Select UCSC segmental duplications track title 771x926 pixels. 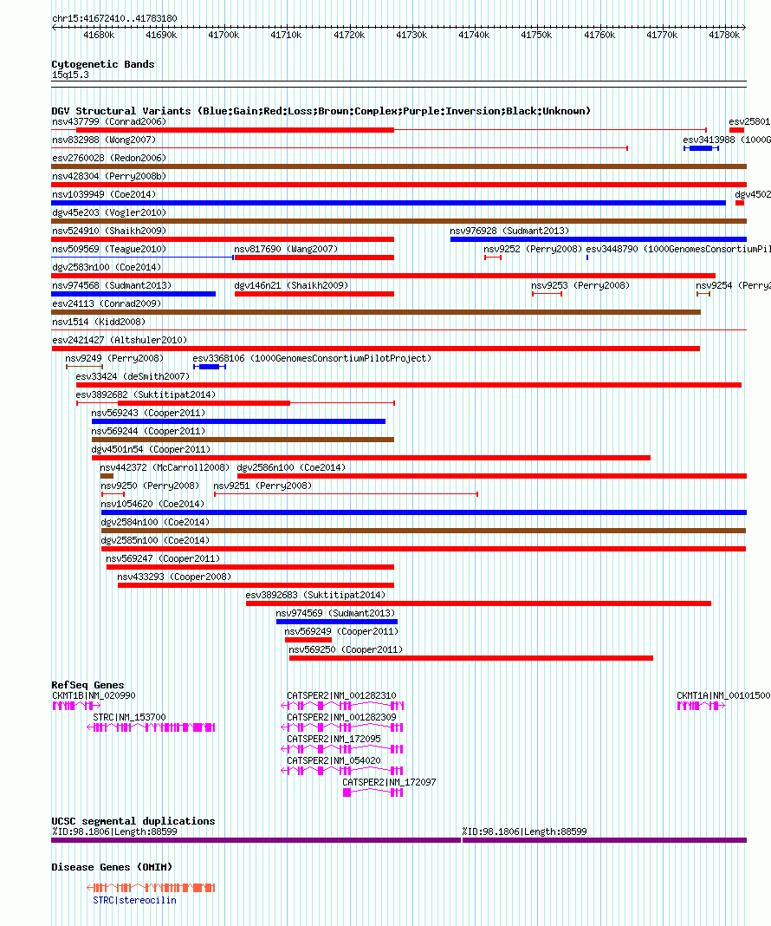click(x=133, y=821)
